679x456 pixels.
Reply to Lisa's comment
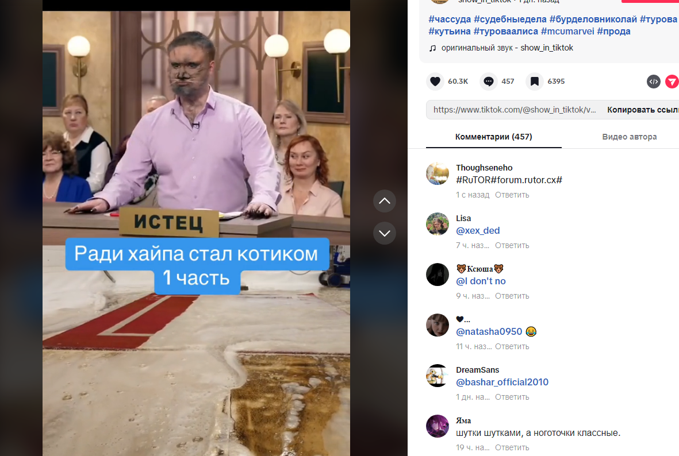pyautogui.click(x=512, y=246)
